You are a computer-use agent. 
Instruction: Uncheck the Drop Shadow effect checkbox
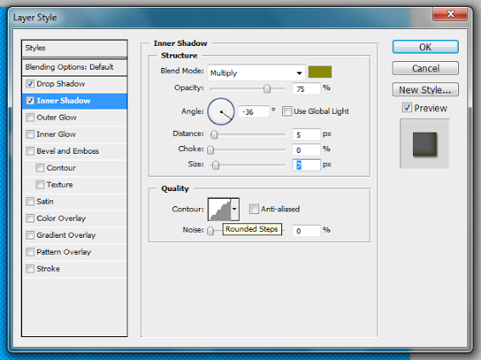(30, 84)
